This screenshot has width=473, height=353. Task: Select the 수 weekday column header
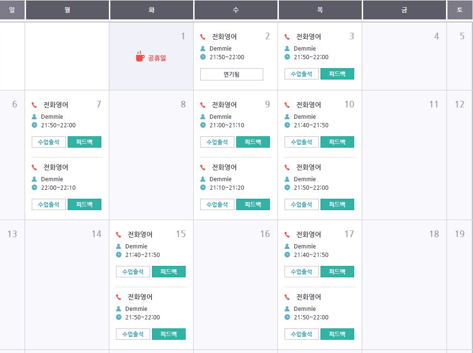click(236, 10)
